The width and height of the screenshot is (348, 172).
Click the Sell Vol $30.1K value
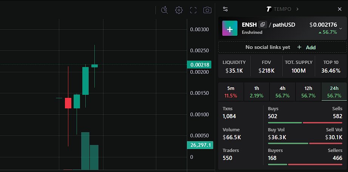(x=334, y=137)
